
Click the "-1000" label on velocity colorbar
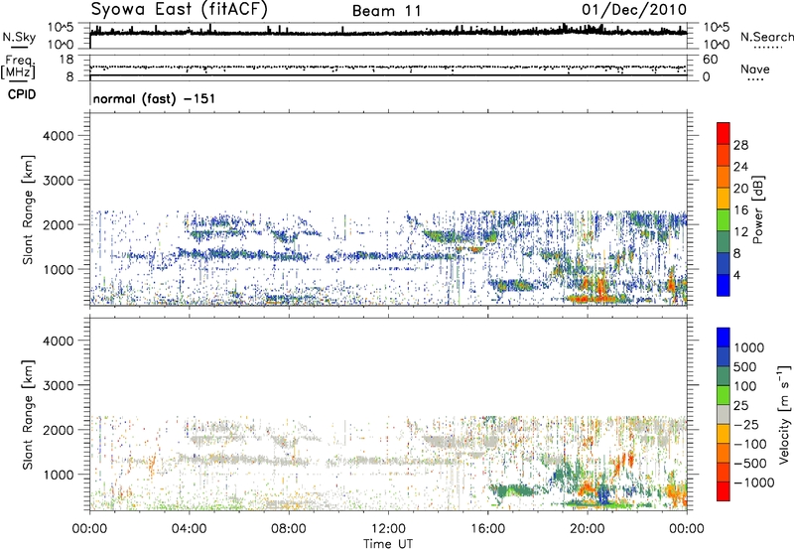753,482
